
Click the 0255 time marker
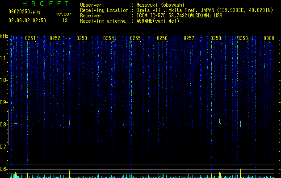pyautogui.click(x=135, y=38)
